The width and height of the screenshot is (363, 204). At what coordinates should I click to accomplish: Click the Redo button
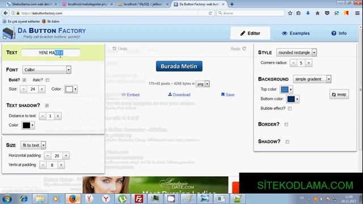(238, 49)
